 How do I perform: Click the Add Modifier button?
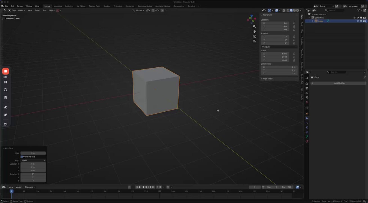click(338, 83)
